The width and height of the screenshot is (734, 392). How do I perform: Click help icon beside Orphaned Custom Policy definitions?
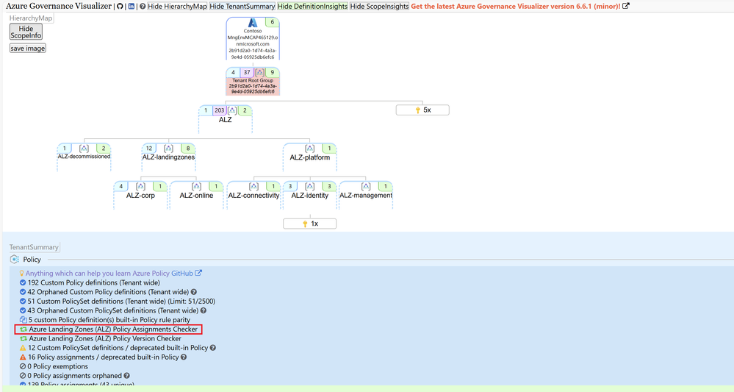[x=194, y=292]
